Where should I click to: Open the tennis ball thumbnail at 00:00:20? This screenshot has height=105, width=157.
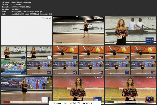point(65,53)
